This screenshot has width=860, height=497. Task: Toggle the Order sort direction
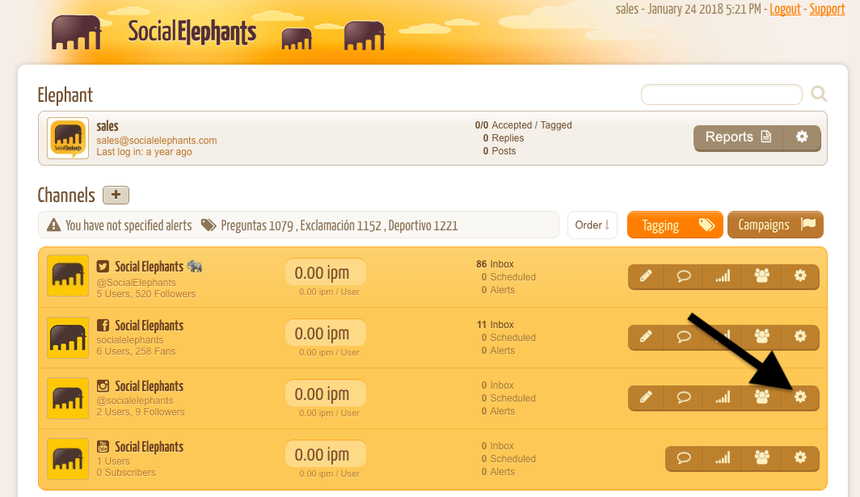pyautogui.click(x=592, y=225)
